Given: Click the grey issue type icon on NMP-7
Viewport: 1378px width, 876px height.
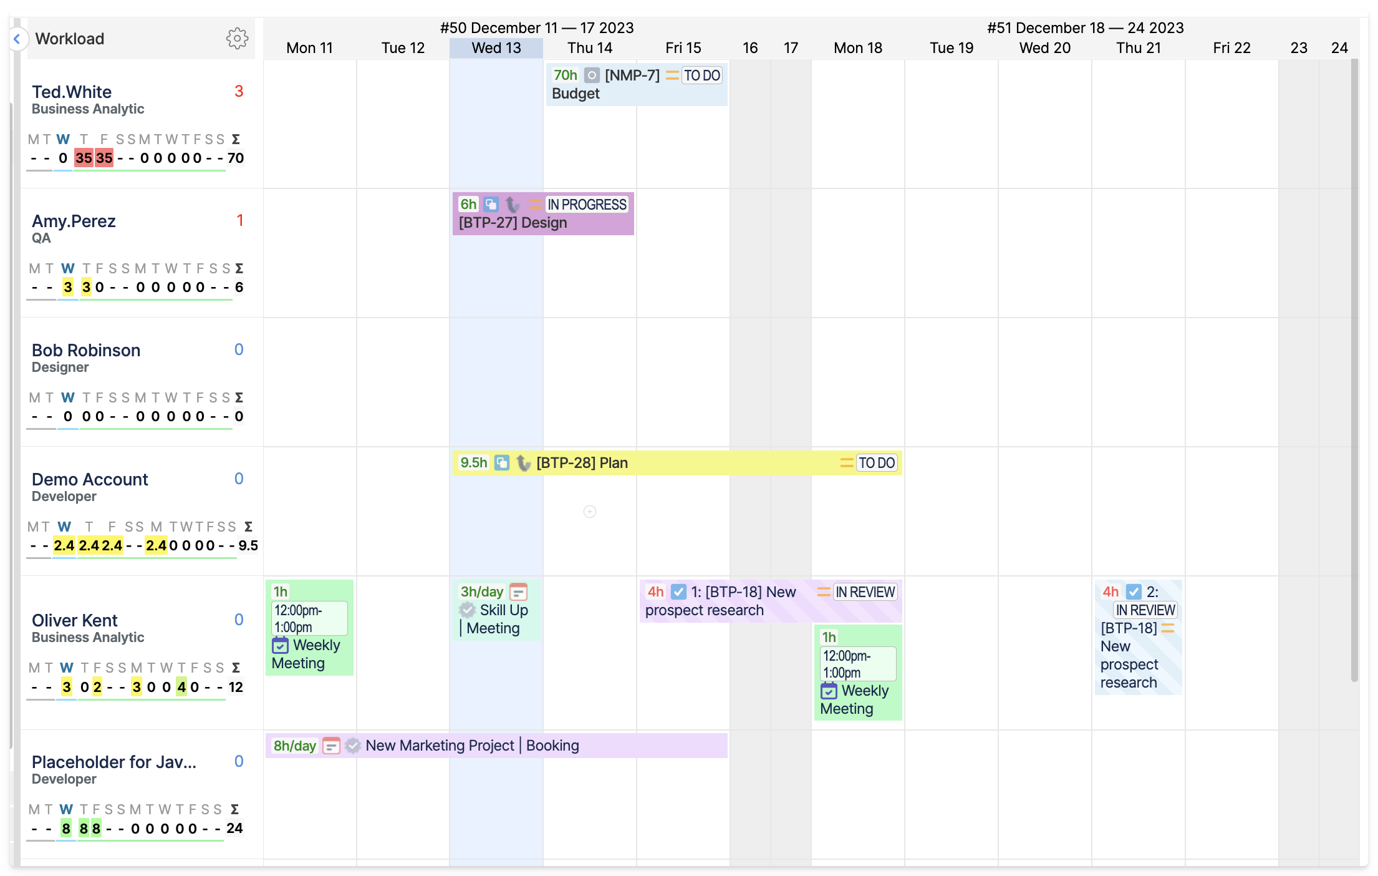Looking at the screenshot, I should click(592, 75).
